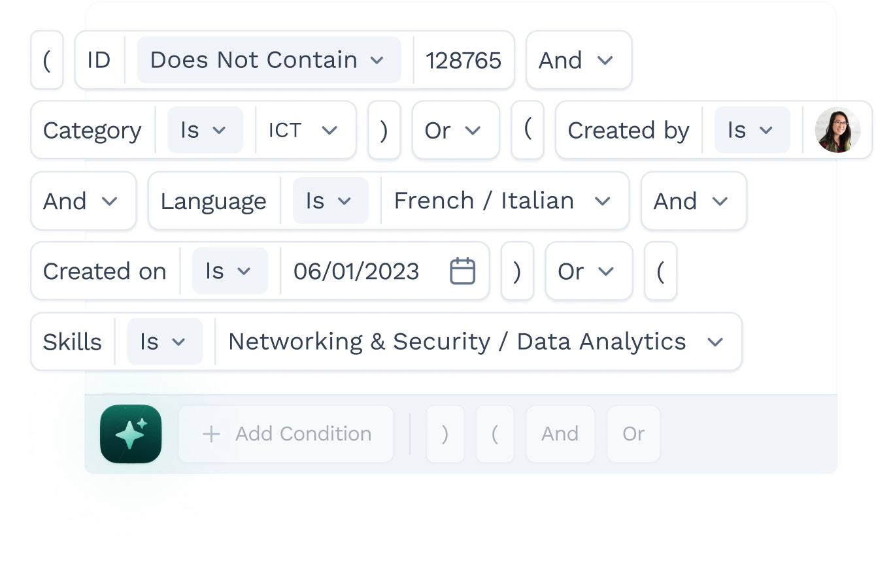Add an Or operator from bottom toolbar
Image resolution: width=876 pixels, height=562 pixels.
[633, 434]
